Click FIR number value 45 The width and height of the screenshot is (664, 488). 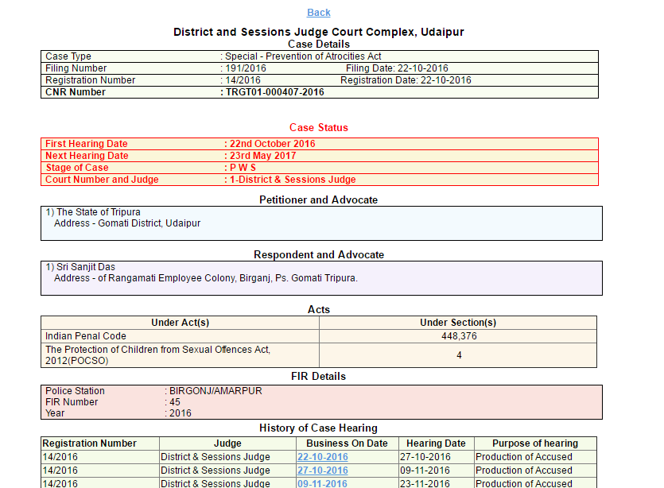(x=174, y=402)
